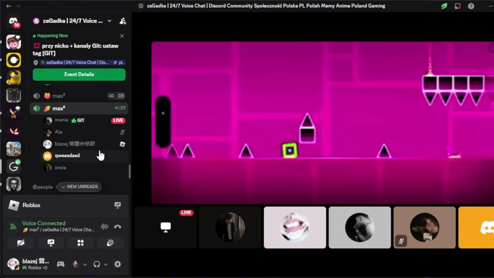This screenshot has width=494, height=278.
Task: Open the LFG Valorant server icon
Action: click(14, 113)
